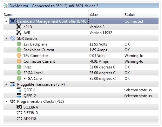This screenshot has height=127, width=162.
Task: Click the '0.03 Volts' value
Action: pos(97,56)
